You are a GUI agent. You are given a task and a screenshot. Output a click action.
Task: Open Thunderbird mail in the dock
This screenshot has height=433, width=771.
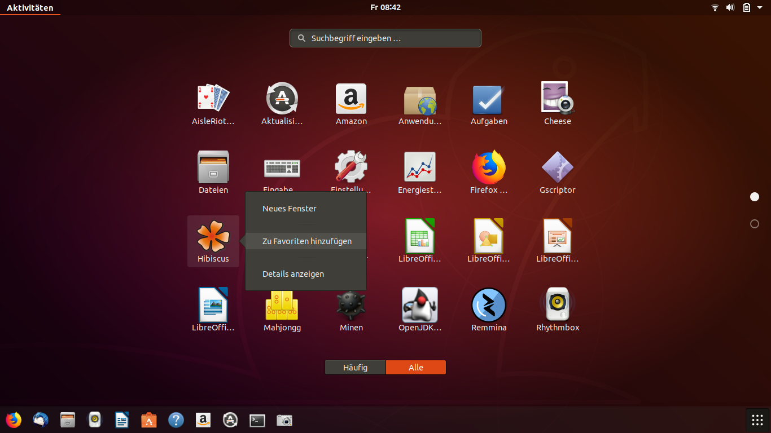[x=41, y=420]
